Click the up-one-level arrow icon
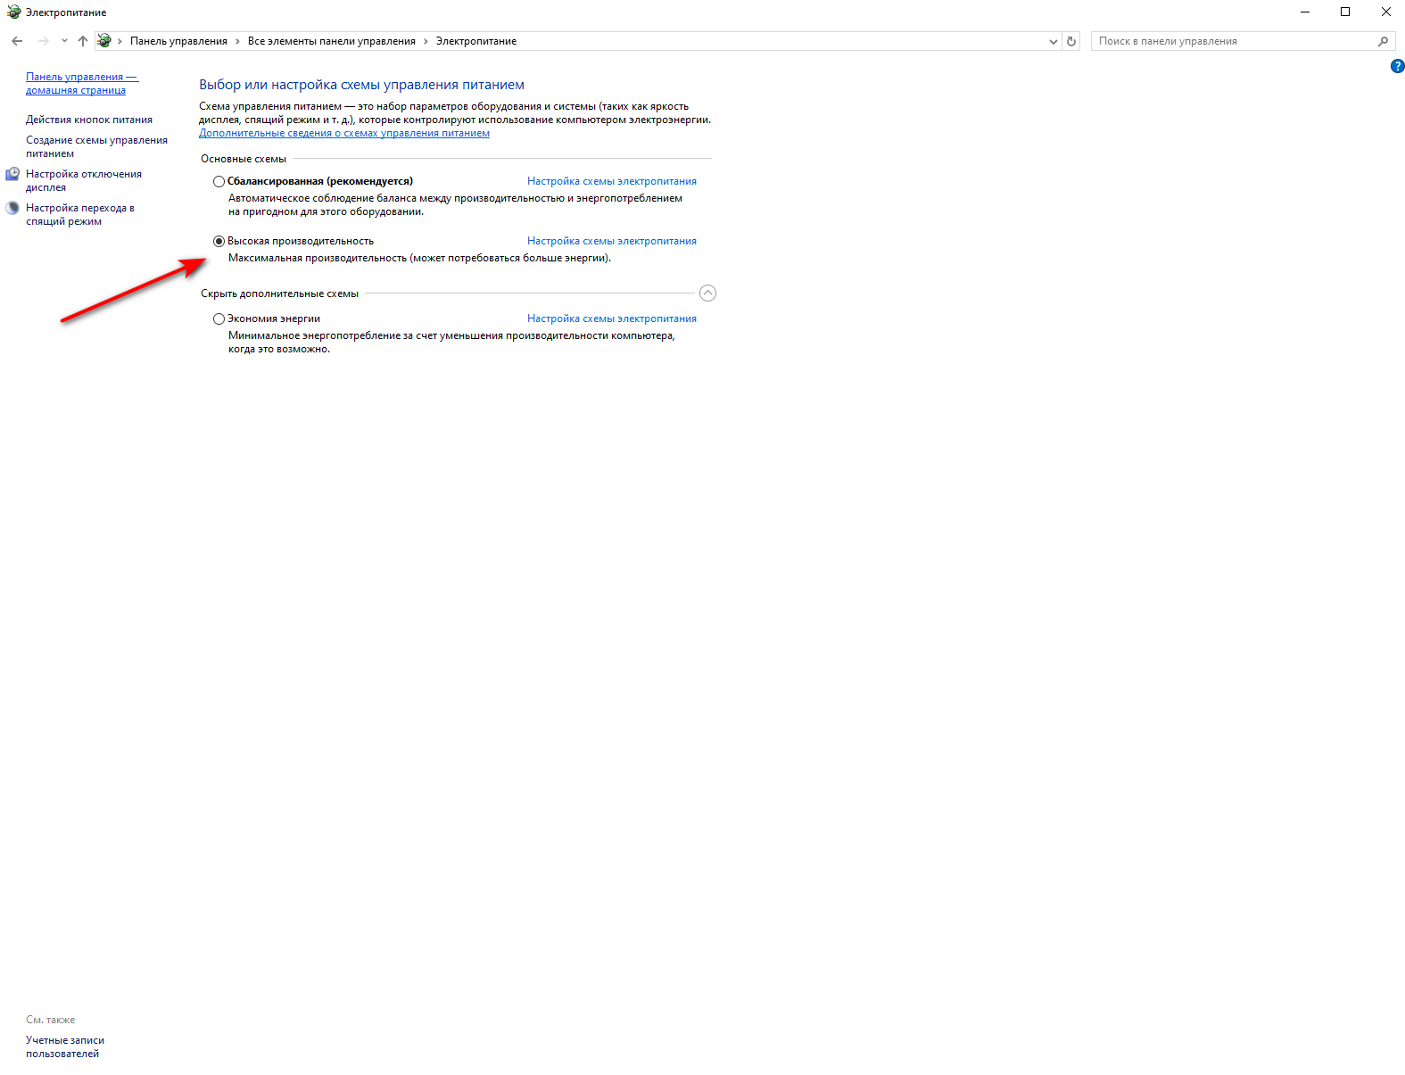The height and width of the screenshot is (1075, 1405). click(83, 41)
